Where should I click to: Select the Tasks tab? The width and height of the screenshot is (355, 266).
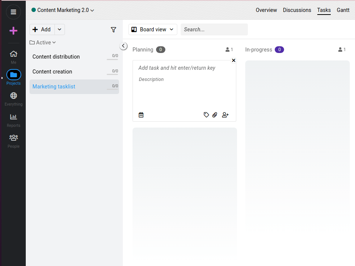click(x=324, y=10)
